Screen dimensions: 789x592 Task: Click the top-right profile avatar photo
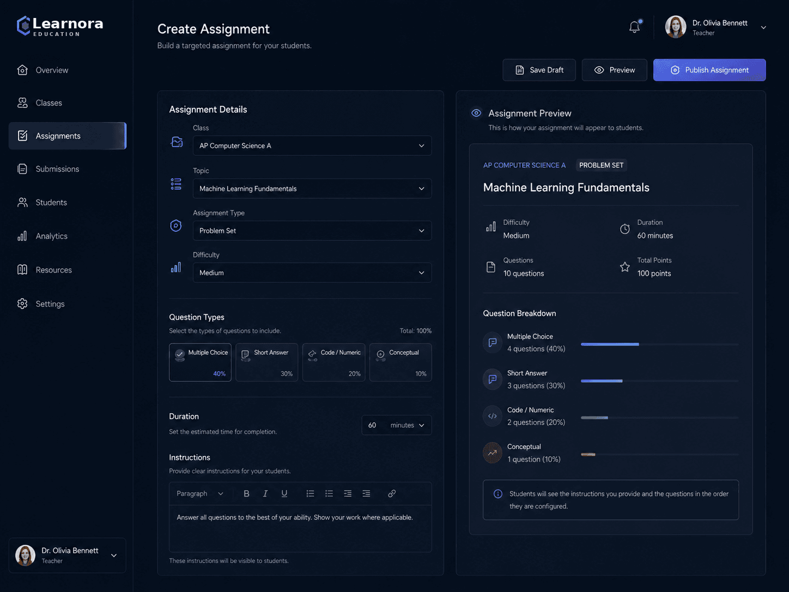point(676,27)
